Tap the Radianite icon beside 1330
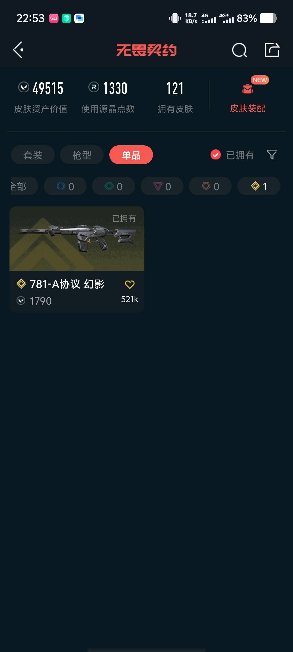The image size is (293, 652). pyautogui.click(x=94, y=87)
